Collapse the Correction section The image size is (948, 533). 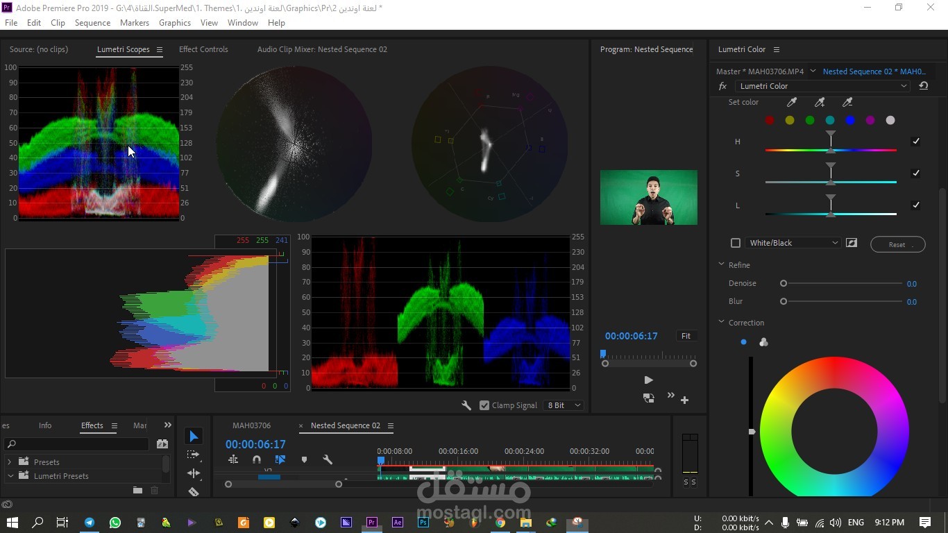[722, 323]
